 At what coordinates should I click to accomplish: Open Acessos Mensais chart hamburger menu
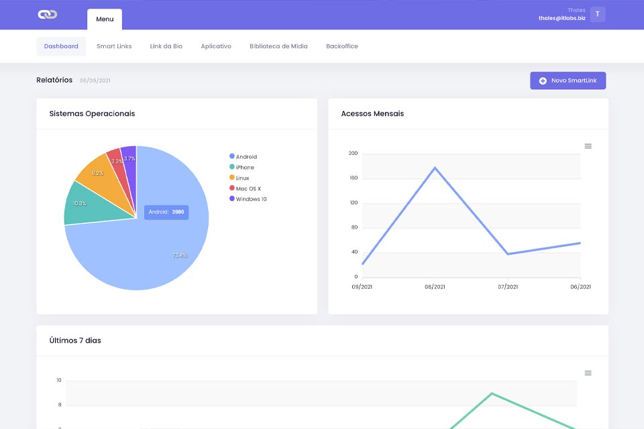point(588,146)
